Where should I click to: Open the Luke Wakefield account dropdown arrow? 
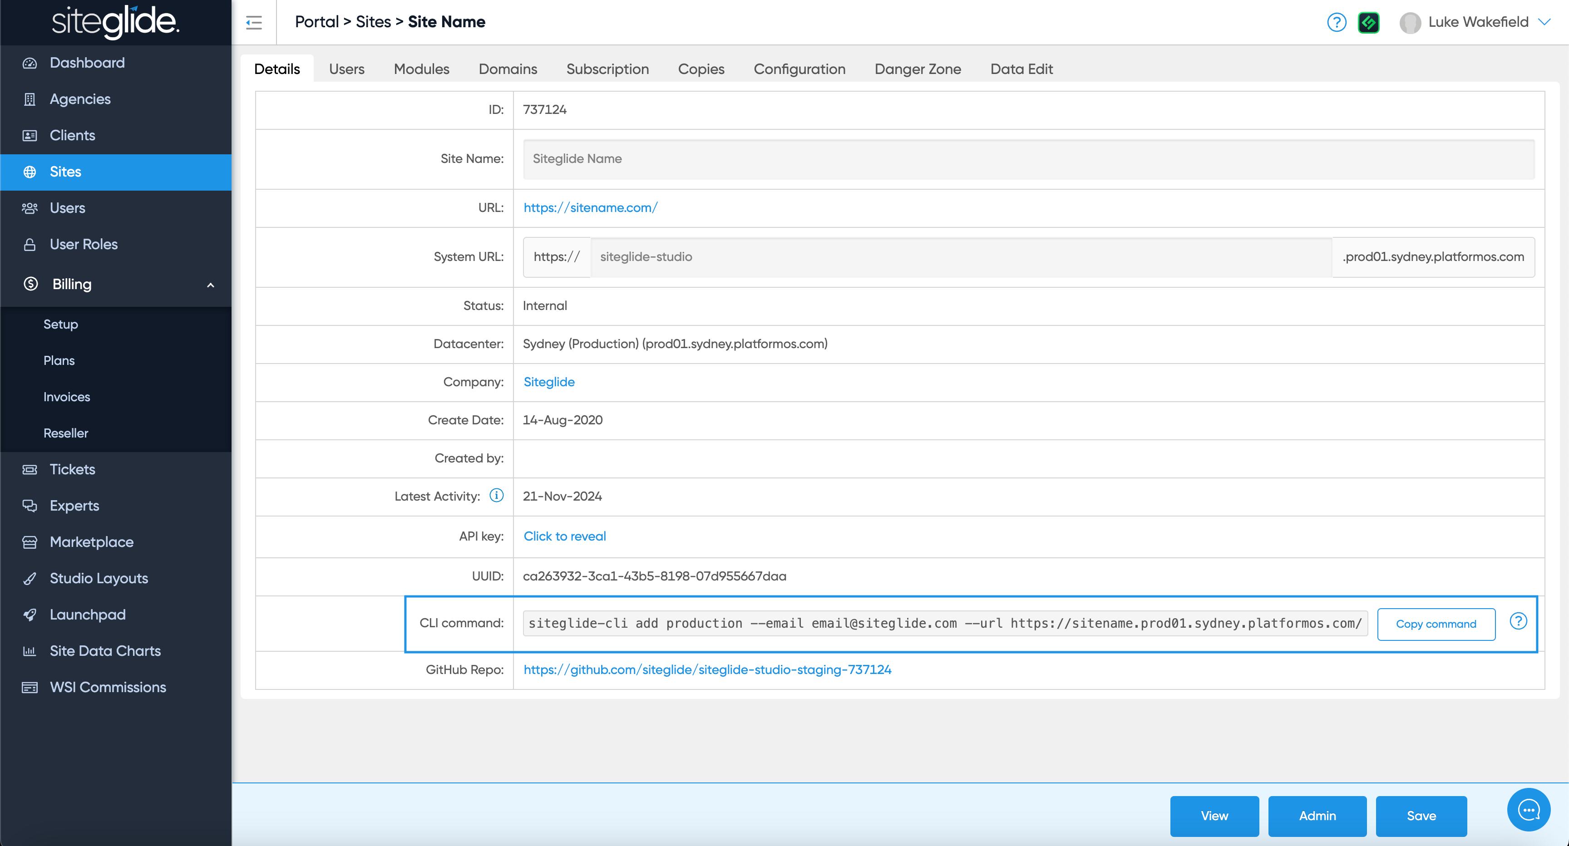click(x=1544, y=22)
